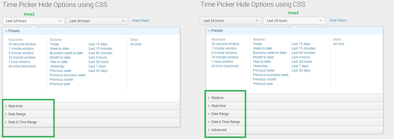Open the time2 Last 24 hours dropdown

coord(294,20)
